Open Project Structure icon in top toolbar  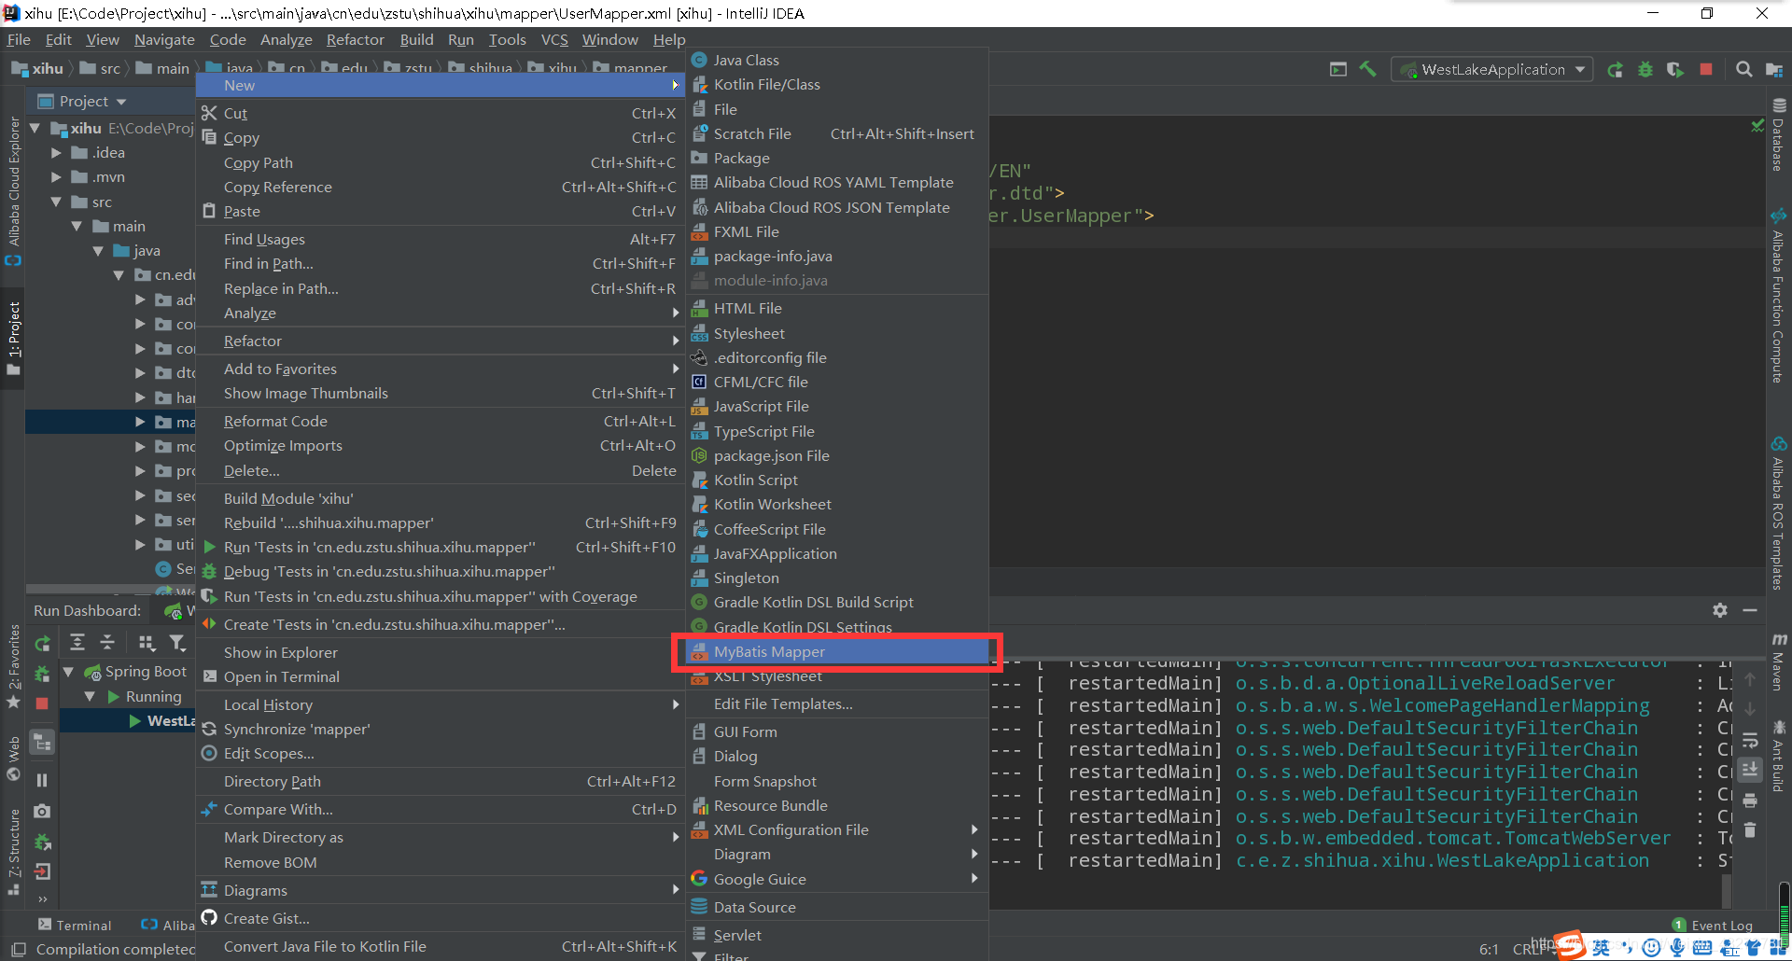coord(1774,70)
